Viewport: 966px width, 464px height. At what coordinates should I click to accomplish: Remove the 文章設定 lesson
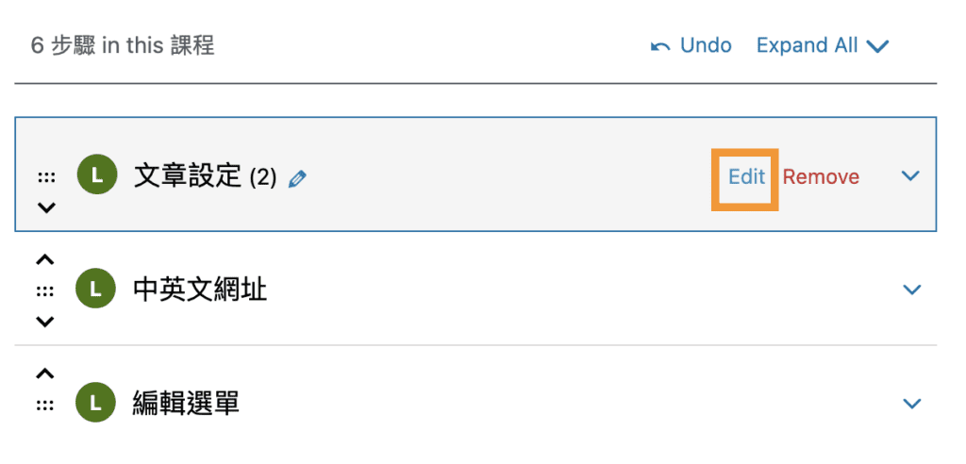[821, 176]
